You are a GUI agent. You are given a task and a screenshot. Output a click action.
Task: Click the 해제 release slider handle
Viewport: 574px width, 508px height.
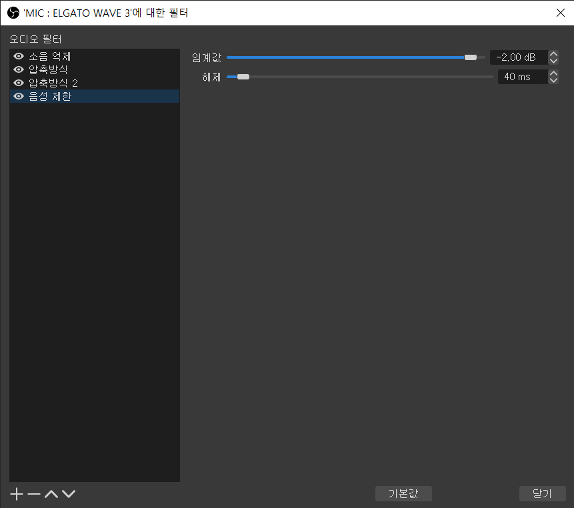(243, 77)
